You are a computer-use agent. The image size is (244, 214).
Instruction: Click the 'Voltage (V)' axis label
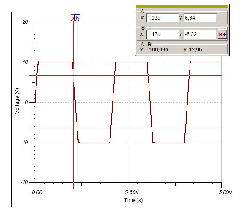point(17,101)
